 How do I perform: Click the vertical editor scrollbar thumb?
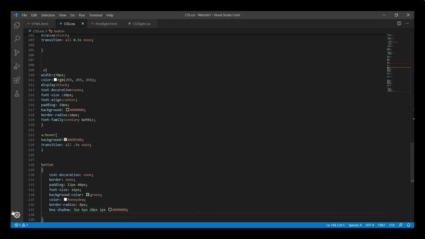coord(412,162)
